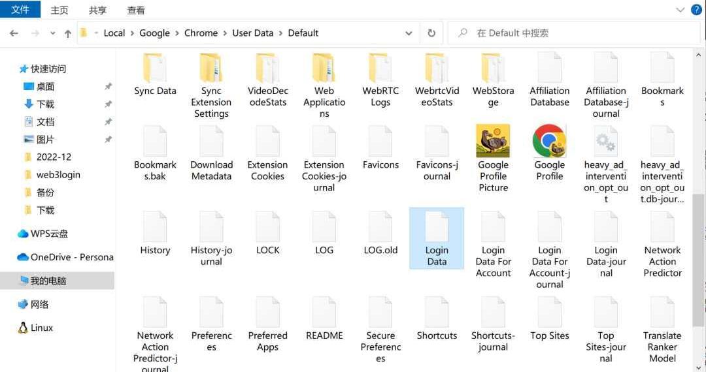706x372 pixels.
Task: Open the recent locations dropdown arrow
Action: tap(52, 33)
